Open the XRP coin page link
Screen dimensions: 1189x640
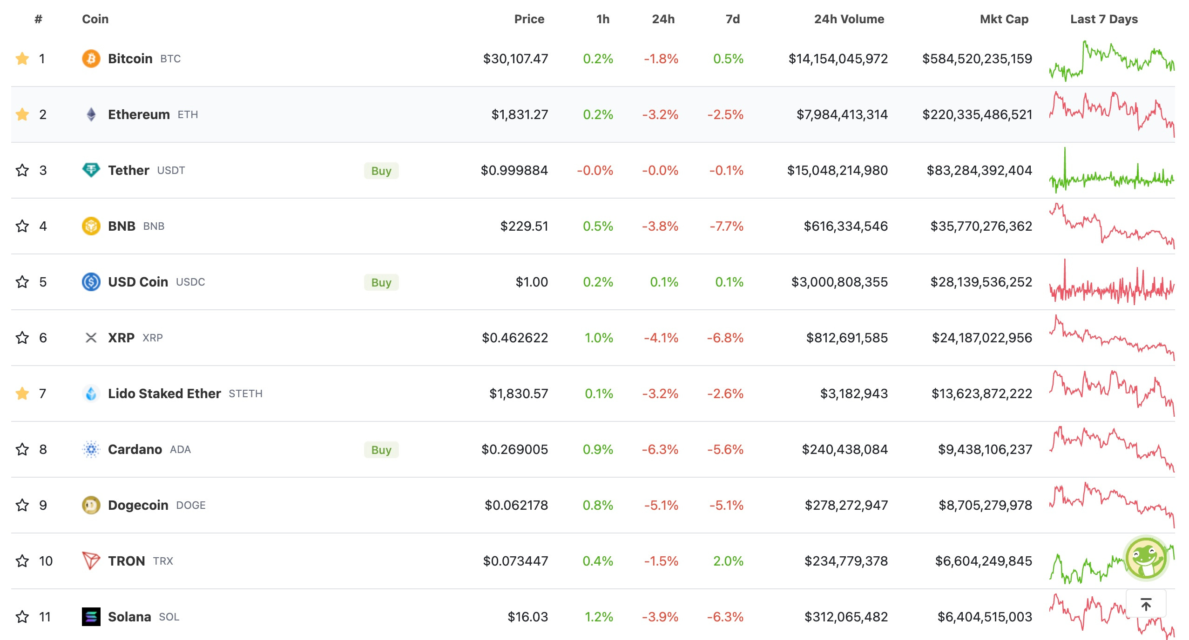click(x=121, y=338)
